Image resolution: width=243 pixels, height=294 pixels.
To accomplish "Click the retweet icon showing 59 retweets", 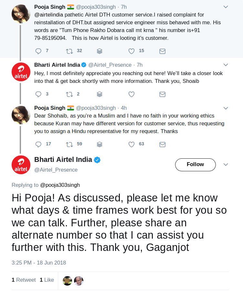I will click(x=69, y=144).
